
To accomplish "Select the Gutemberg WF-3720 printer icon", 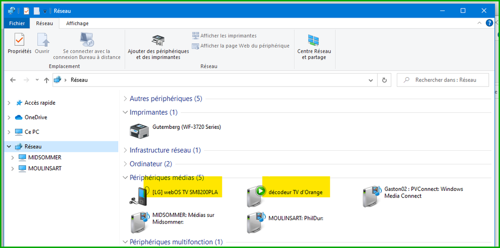I will (x=139, y=130).
